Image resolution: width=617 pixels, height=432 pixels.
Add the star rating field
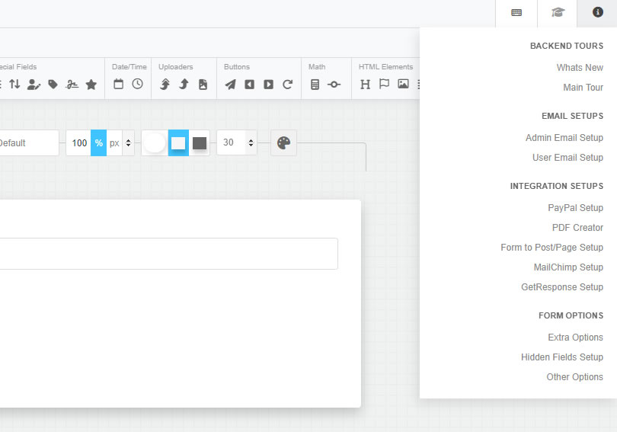(91, 85)
